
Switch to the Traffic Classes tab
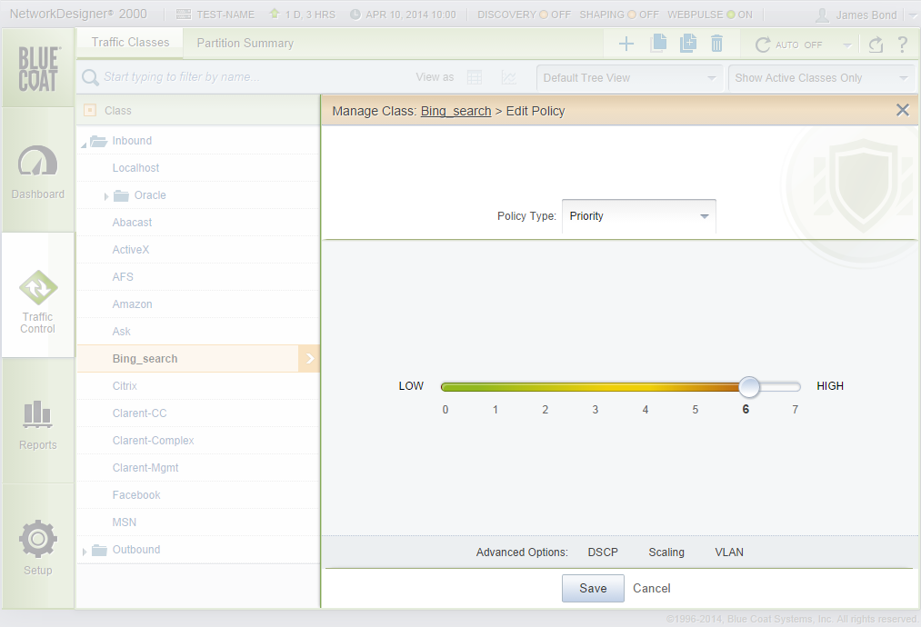[x=130, y=43]
